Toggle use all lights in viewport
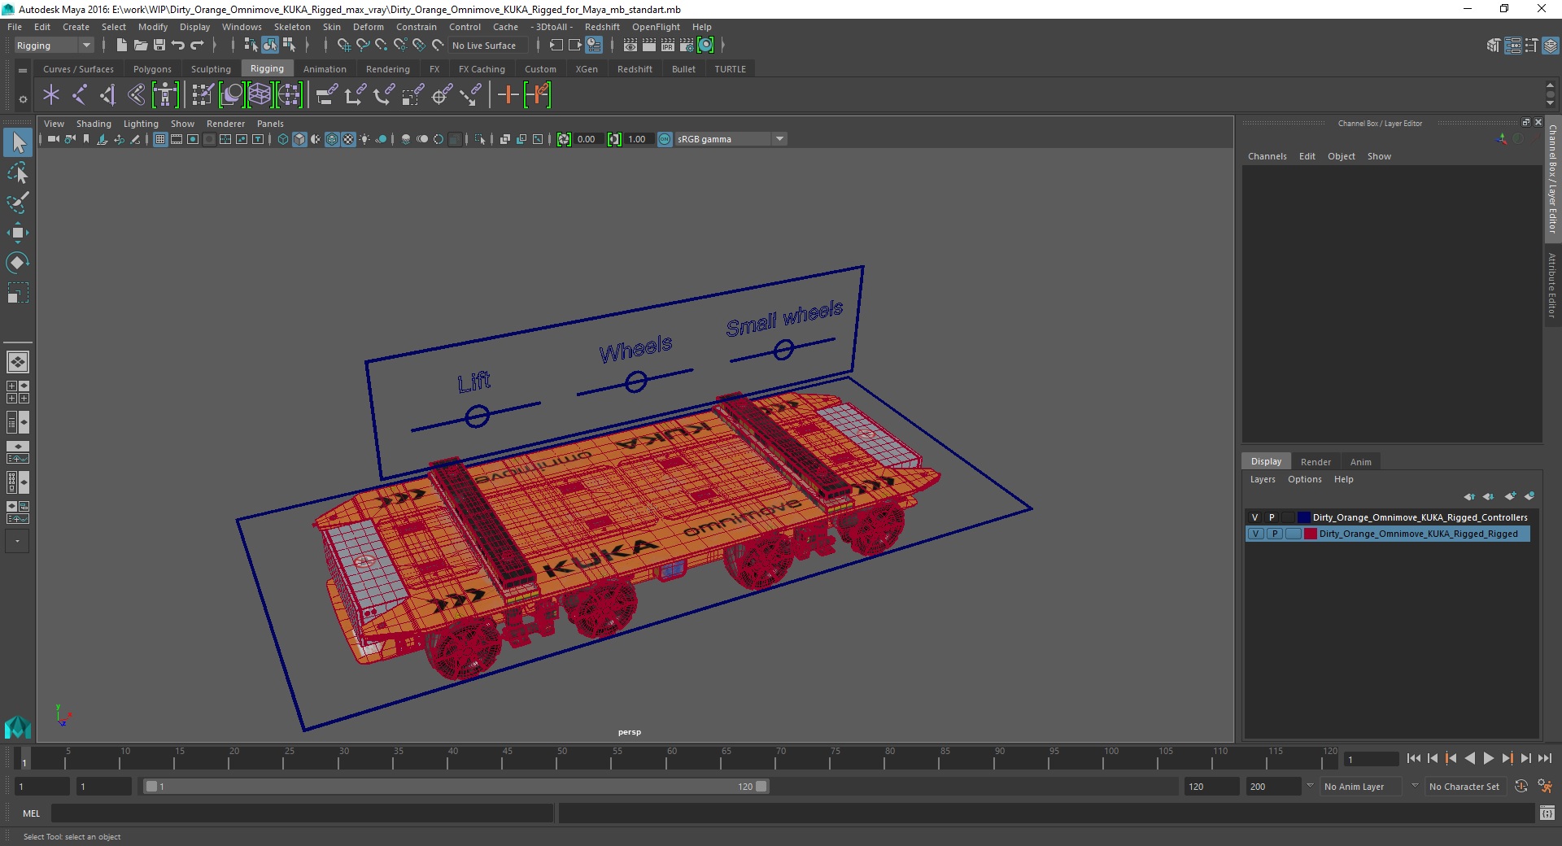The height and width of the screenshot is (846, 1562). [364, 139]
